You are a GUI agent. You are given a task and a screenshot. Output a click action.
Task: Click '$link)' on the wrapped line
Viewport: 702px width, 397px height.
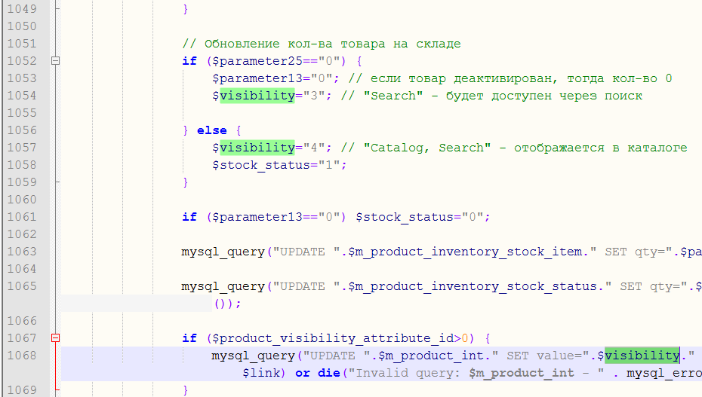[x=263, y=373]
